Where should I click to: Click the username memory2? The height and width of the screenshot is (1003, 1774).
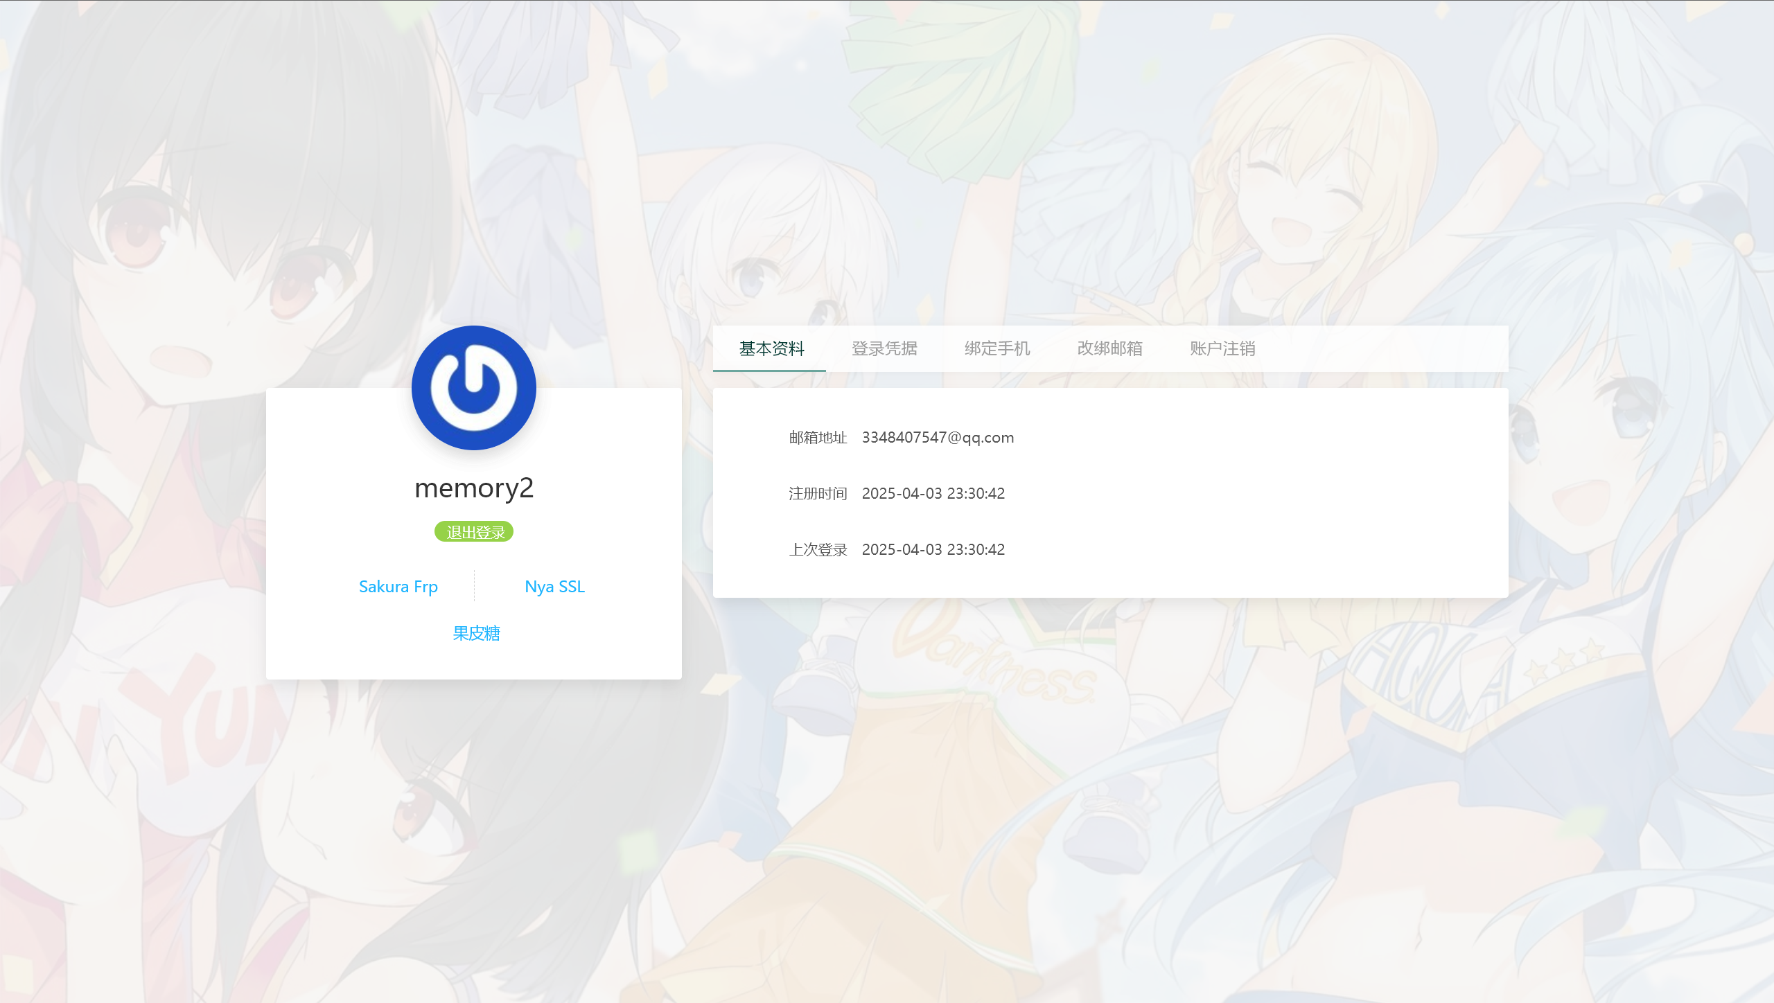tap(474, 488)
